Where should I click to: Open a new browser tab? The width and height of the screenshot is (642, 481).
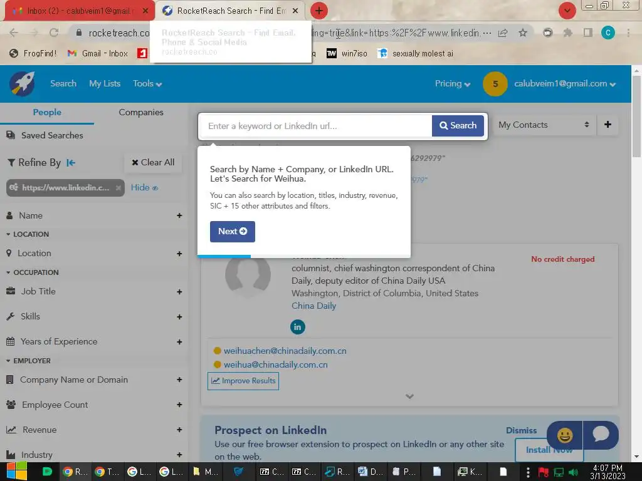(x=319, y=11)
